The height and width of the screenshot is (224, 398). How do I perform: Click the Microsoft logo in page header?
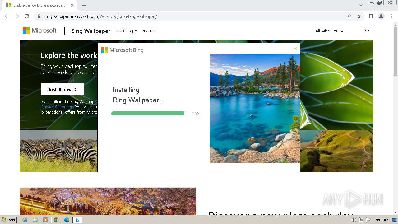click(39, 30)
